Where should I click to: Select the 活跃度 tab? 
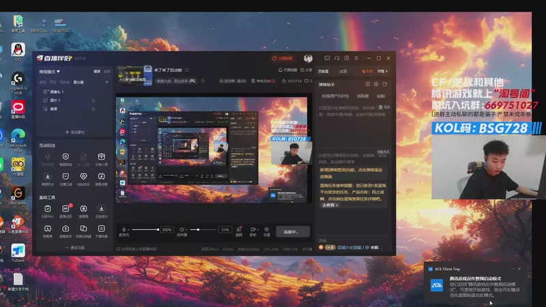tap(362, 96)
